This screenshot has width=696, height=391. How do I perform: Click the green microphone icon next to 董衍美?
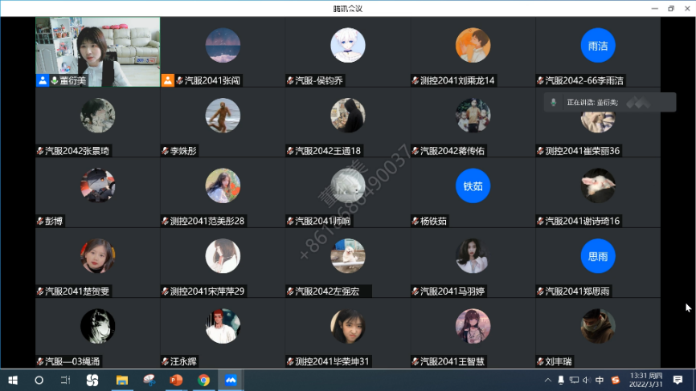tap(55, 80)
